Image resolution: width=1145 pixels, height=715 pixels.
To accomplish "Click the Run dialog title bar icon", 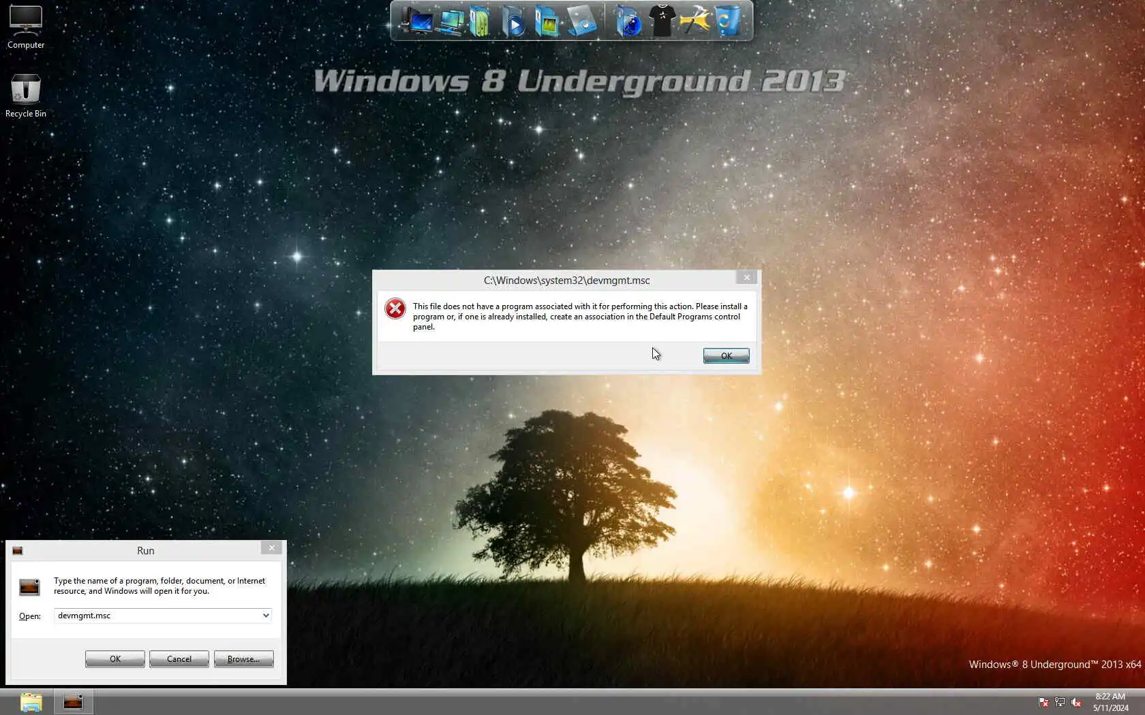I will click(x=18, y=551).
